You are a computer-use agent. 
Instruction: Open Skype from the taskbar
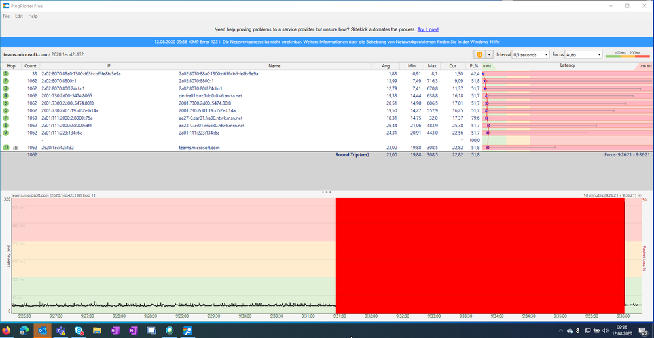(x=79, y=331)
